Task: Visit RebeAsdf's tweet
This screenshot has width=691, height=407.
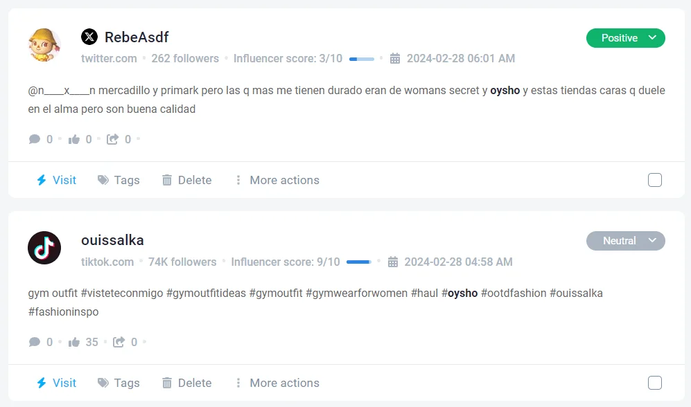Action: pyautogui.click(x=56, y=180)
